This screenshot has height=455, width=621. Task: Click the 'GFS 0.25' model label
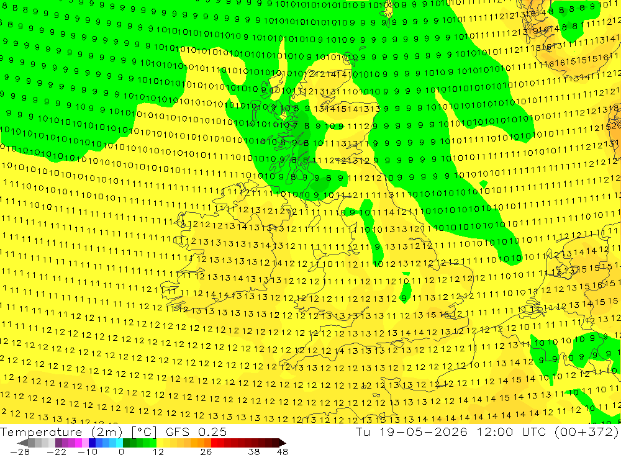click(x=196, y=431)
